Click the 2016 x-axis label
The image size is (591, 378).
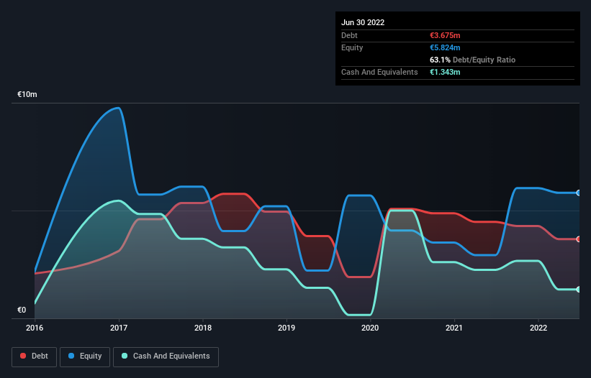point(35,328)
